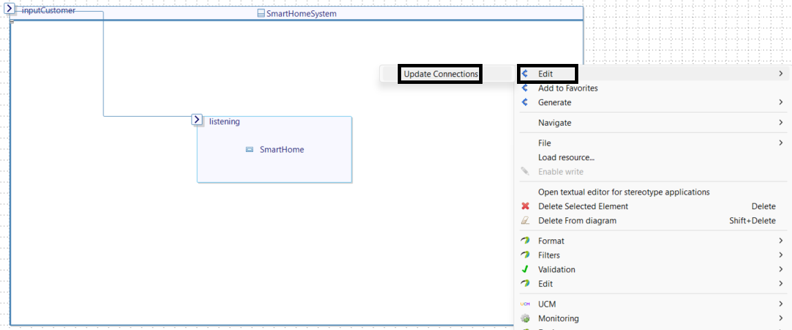Open the Navigate submenu
Image resolution: width=792 pixels, height=330 pixels.
[x=653, y=122]
